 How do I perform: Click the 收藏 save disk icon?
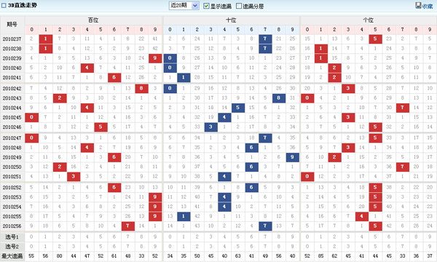(x=418, y=5)
